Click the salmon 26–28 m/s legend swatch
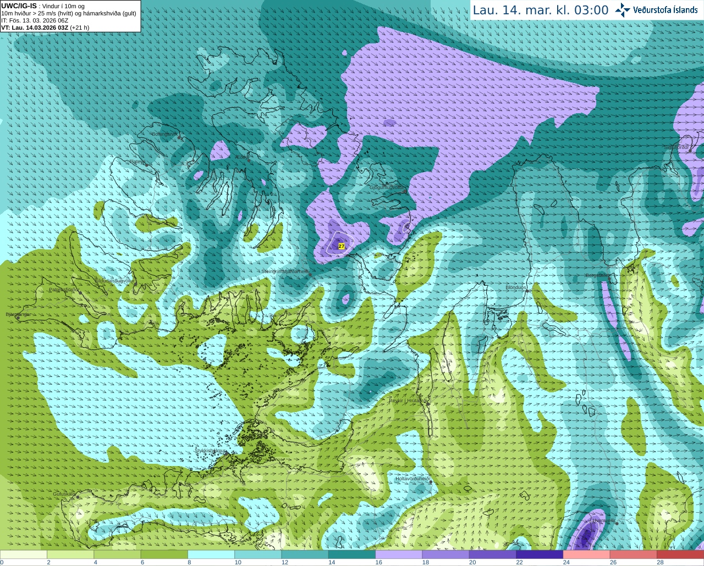 click(x=633, y=554)
